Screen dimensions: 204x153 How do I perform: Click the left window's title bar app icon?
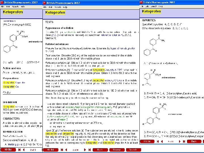pos(2,2)
